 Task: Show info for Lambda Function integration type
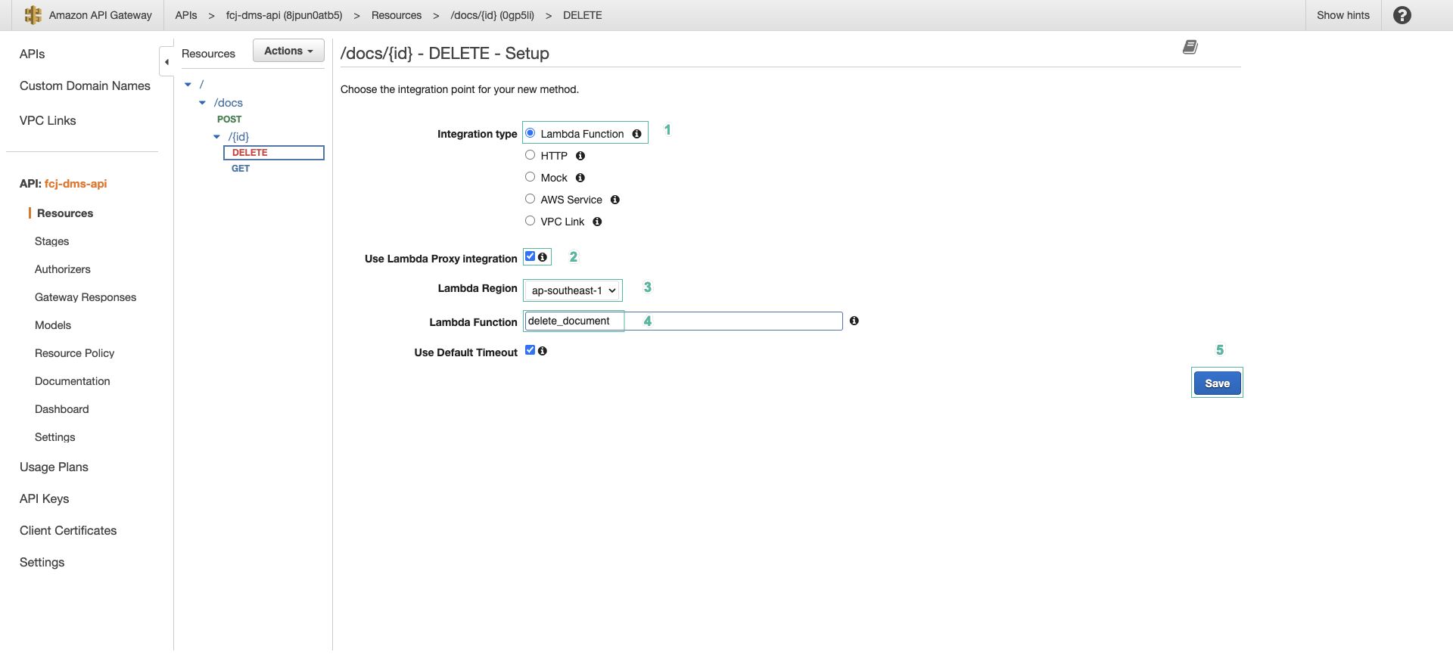pyautogui.click(x=636, y=134)
